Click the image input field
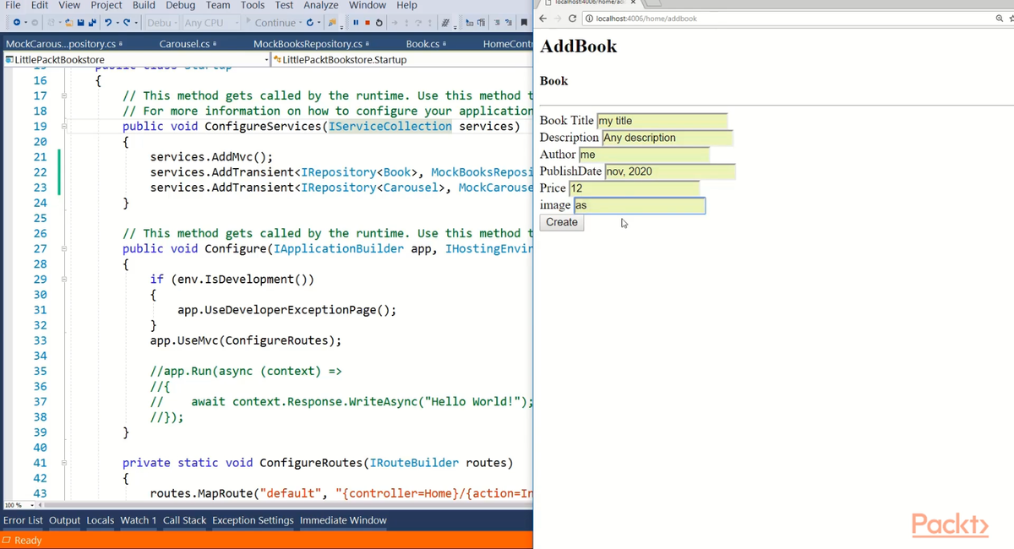The height and width of the screenshot is (549, 1014). point(640,205)
